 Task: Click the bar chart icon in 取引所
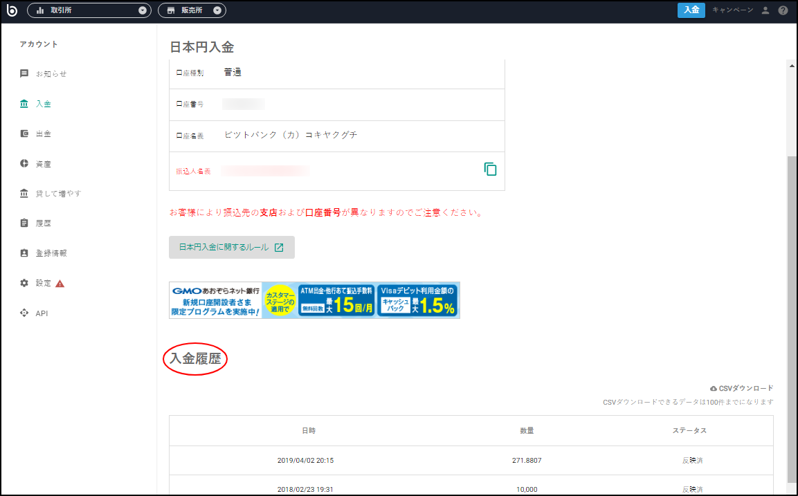click(40, 10)
